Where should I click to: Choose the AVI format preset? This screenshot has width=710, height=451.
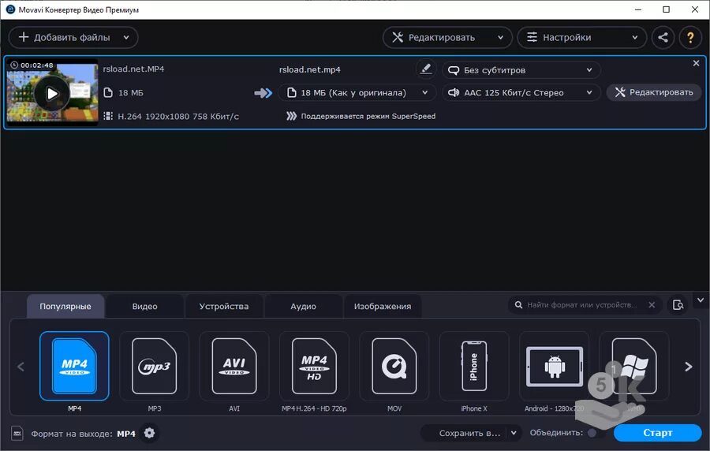[x=234, y=366]
